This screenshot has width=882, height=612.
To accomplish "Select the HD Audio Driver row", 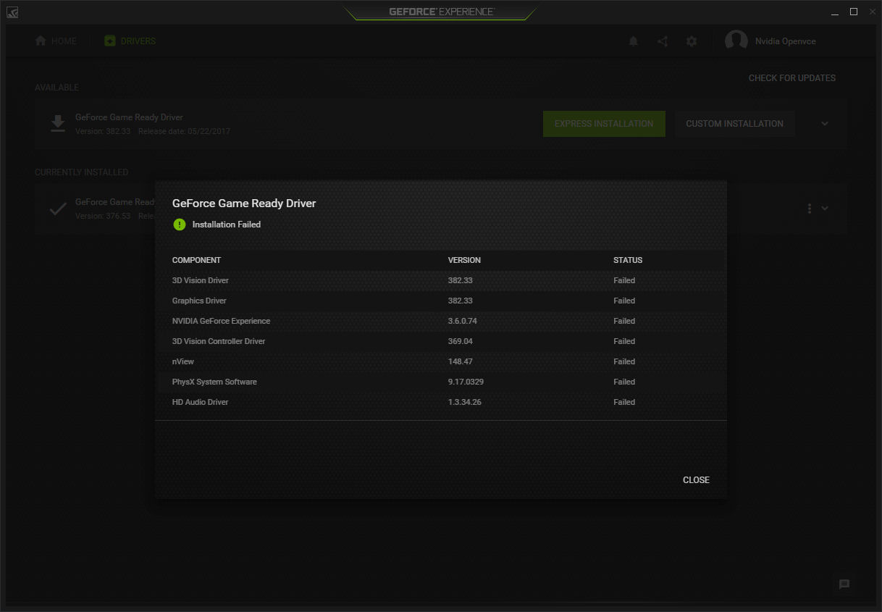I will pos(441,402).
